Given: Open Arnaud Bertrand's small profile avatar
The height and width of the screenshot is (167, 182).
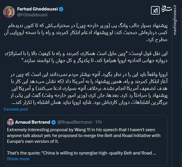Looking at the screenshot, I should (x=10, y=122).
